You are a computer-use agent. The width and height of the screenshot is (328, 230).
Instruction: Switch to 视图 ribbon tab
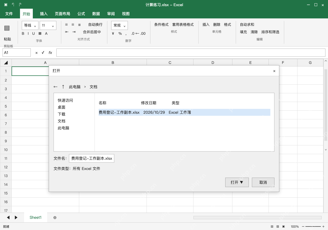[126, 14]
